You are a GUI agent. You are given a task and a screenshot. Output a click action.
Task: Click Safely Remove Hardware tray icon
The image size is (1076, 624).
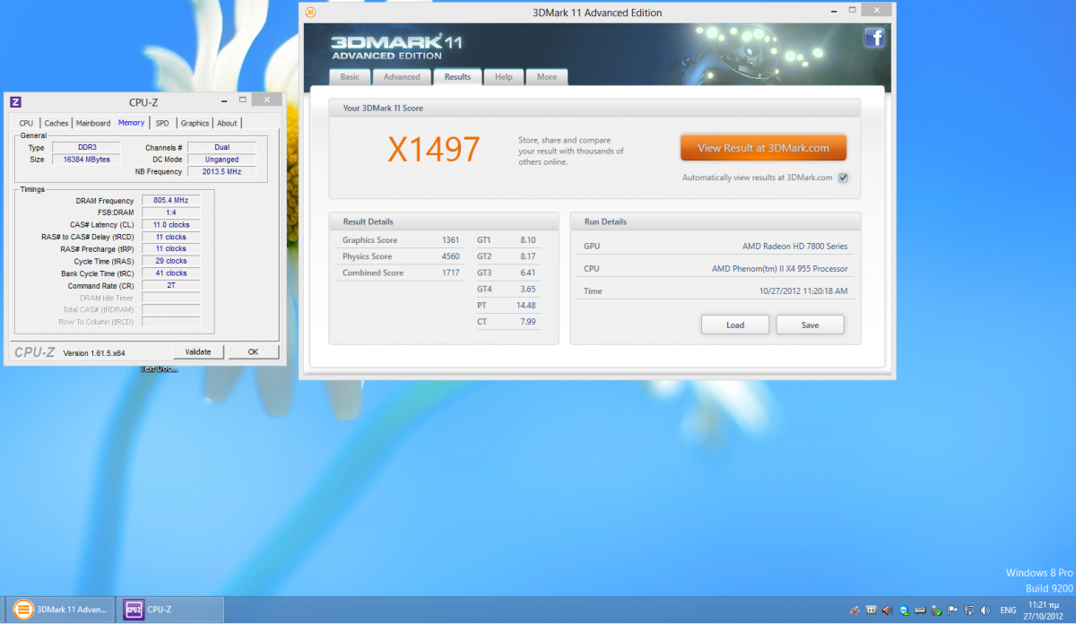click(937, 610)
